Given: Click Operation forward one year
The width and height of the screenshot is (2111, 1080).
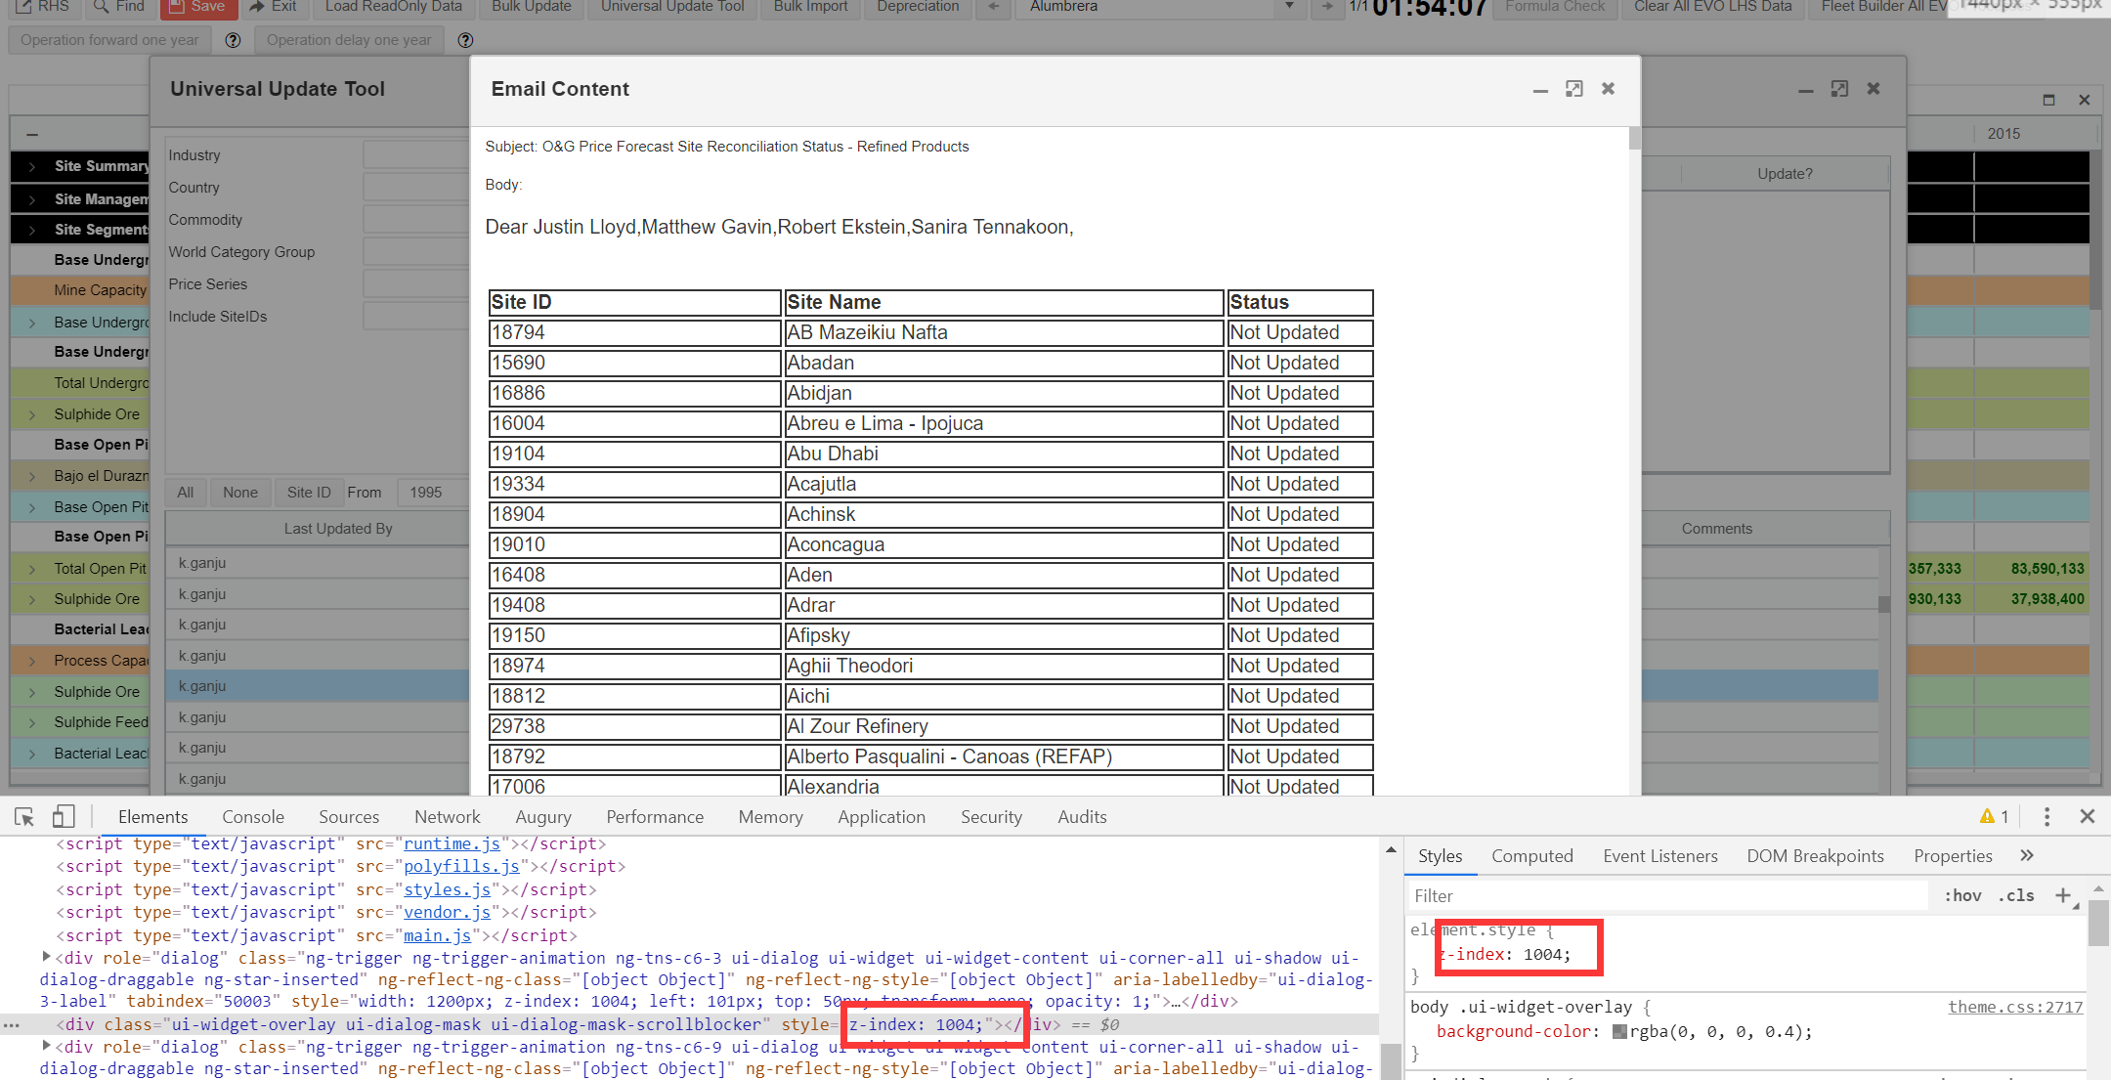Looking at the screenshot, I should (x=108, y=39).
